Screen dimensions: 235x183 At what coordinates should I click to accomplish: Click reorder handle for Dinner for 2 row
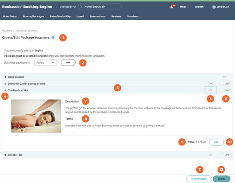(5, 84)
